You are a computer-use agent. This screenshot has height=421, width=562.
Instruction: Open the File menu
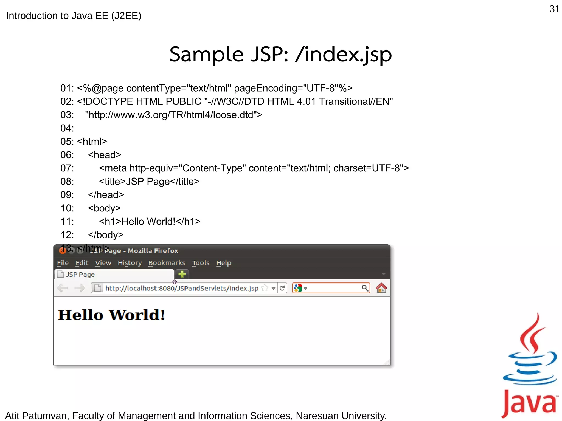(63, 263)
